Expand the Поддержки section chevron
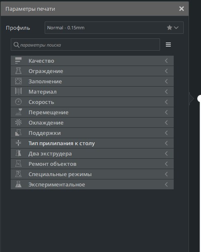The image size is (201, 252). (x=166, y=133)
